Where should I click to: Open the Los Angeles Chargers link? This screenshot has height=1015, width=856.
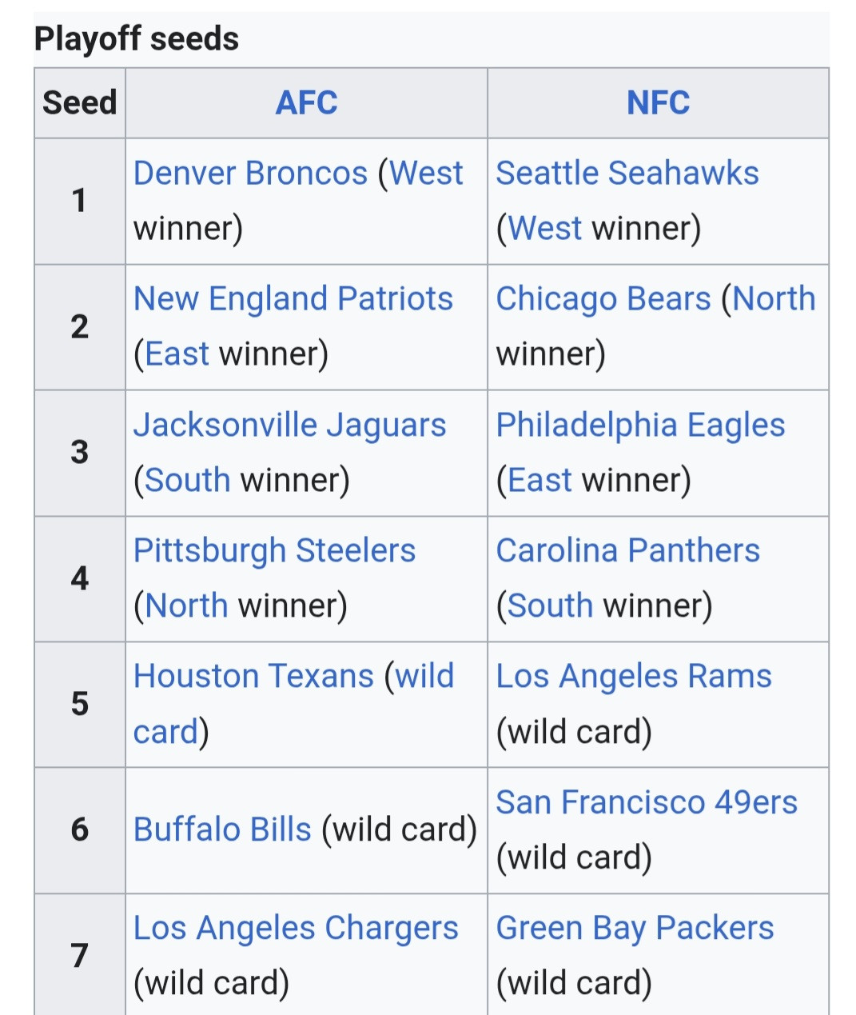[296, 929]
